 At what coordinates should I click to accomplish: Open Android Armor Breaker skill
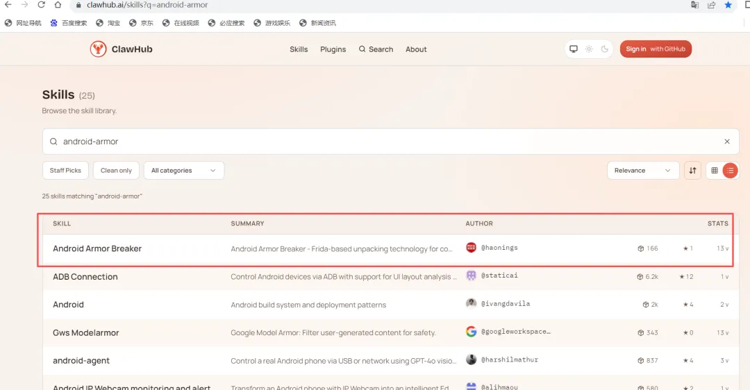(97, 248)
